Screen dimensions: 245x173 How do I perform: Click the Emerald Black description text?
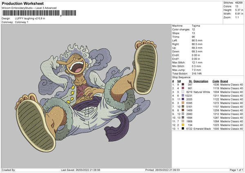202,129
